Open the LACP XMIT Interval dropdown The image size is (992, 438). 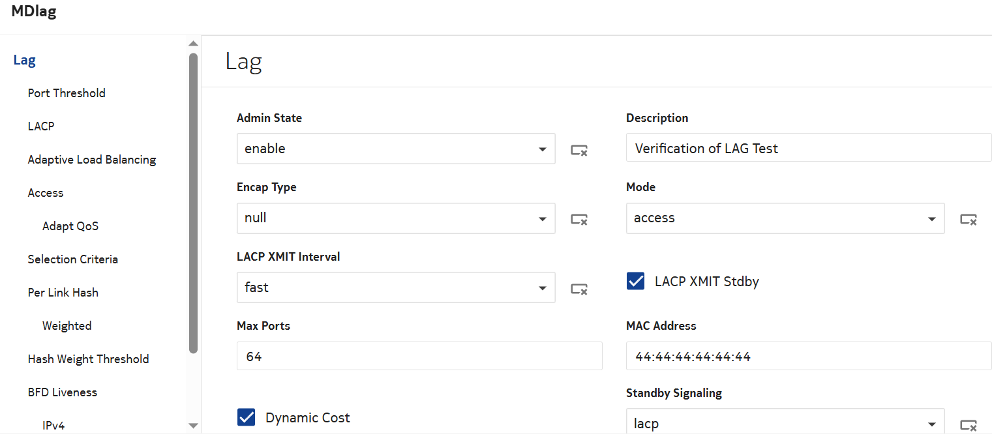396,287
